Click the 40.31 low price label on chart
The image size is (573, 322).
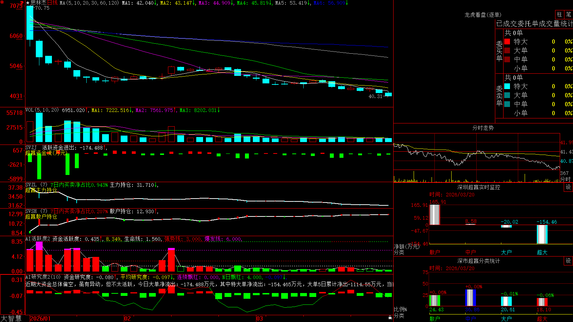[x=376, y=96]
